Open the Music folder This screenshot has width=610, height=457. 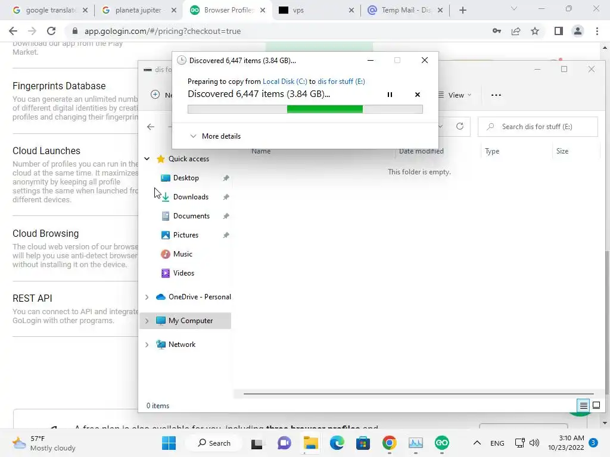(x=182, y=253)
